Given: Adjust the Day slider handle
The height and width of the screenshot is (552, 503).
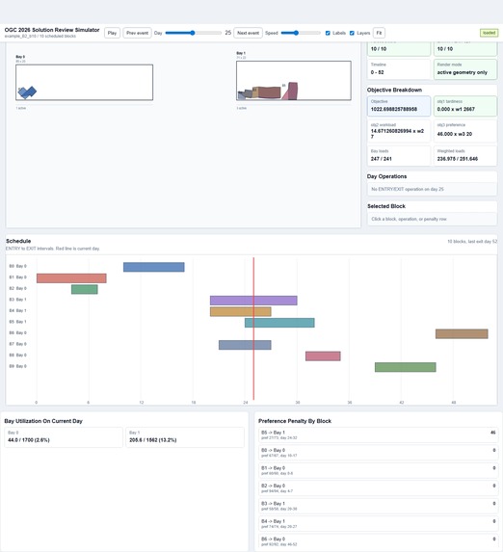Looking at the screenshot, I should pyautogui.click(x=193, y=33).
